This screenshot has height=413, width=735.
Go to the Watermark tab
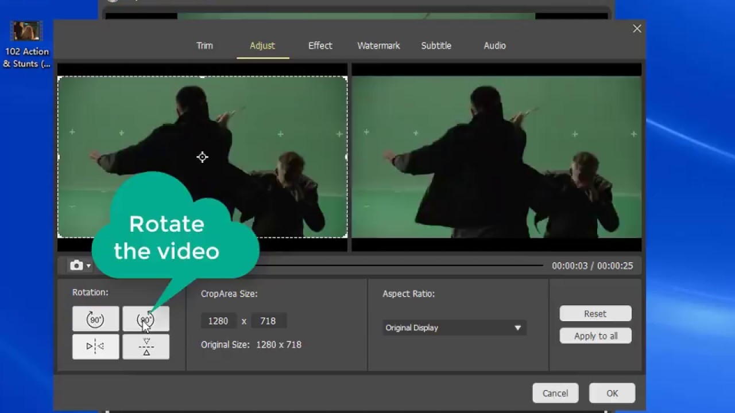[378, 46]
